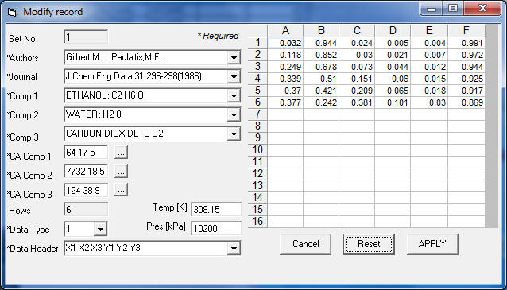Click the browse button next to CA Comp 1

121,153
